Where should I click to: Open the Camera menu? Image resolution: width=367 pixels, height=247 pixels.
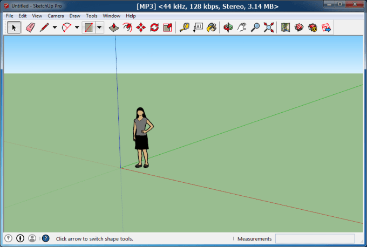[56, 16]
